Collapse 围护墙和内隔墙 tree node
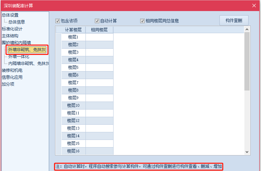The height and width of the screenshot is (171, 261). click(16, 42)
